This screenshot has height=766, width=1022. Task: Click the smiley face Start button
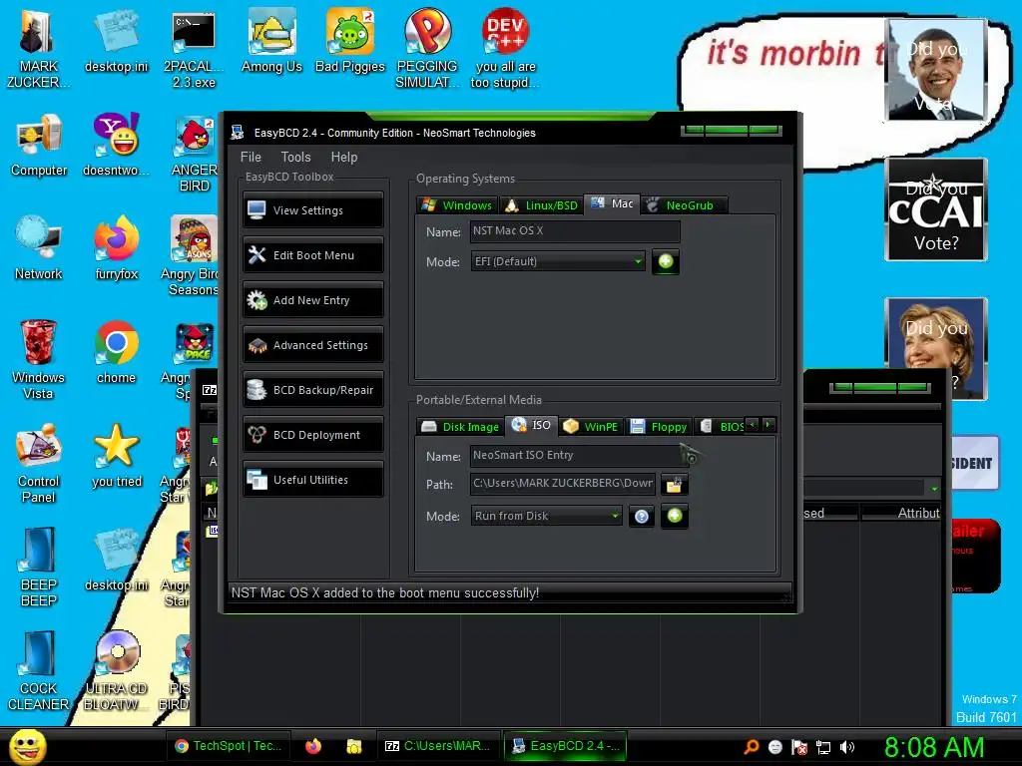point(27,746)
